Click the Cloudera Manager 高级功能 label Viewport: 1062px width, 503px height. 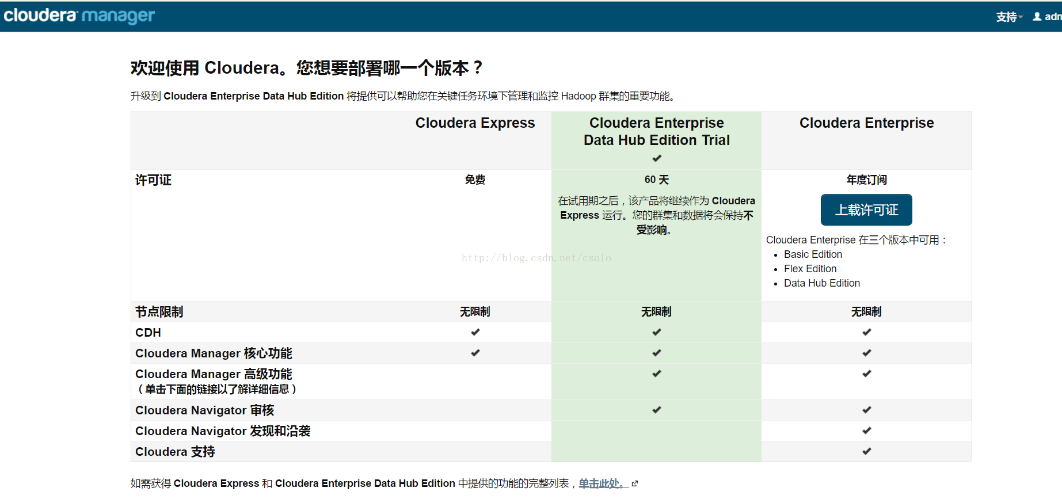tap(214, 374)
